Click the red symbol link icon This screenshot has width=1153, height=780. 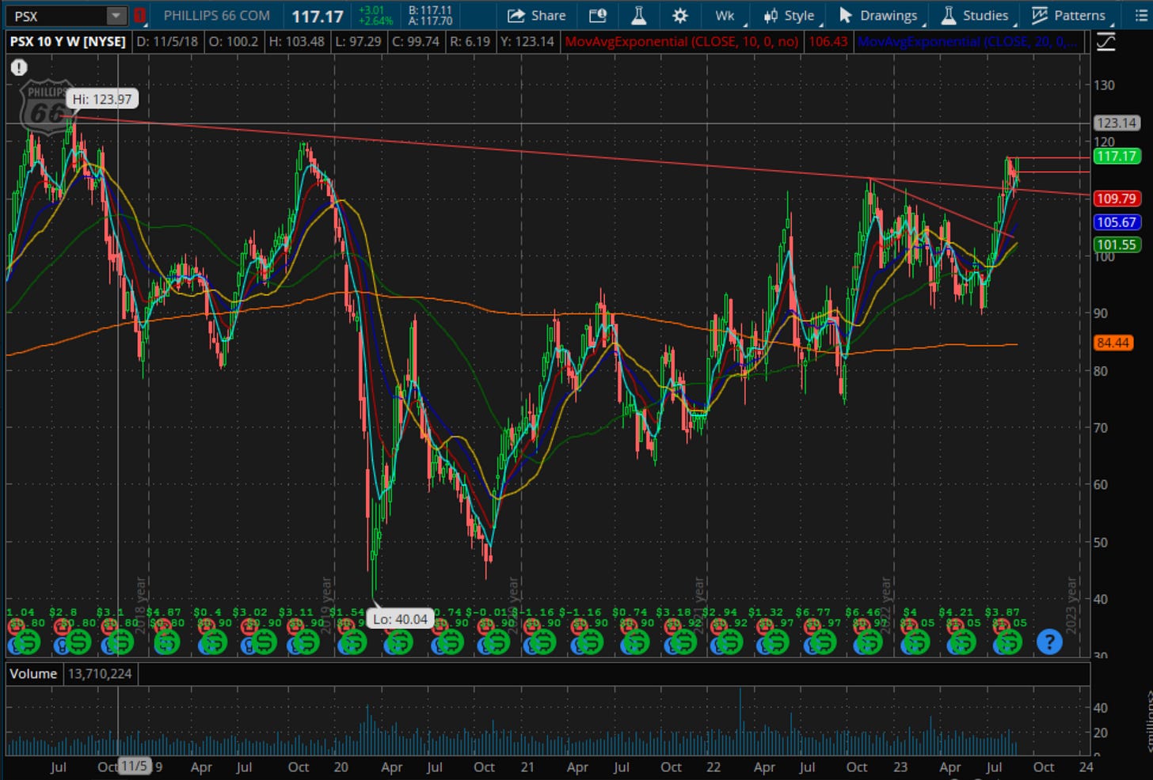coord(140,16)
